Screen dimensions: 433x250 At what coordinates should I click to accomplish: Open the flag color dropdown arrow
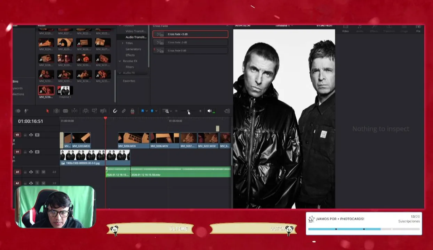tap(147, 111)
